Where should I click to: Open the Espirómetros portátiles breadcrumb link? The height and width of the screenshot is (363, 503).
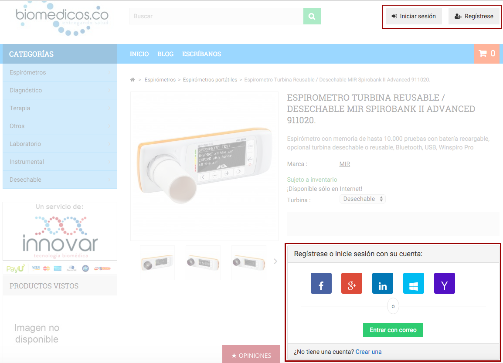point(210,79)
